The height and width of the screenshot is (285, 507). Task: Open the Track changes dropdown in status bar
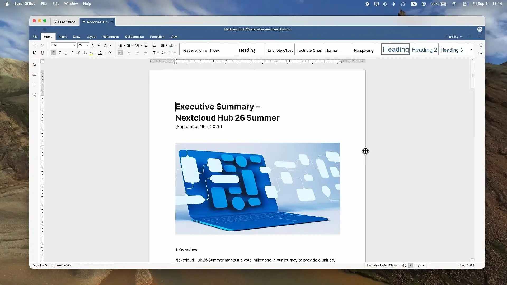pos(421,265)
